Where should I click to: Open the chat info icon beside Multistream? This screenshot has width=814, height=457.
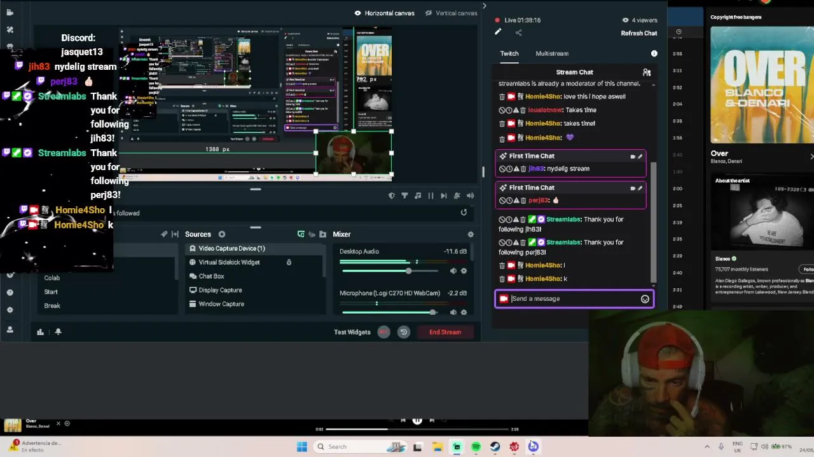(x=654, y=53)
